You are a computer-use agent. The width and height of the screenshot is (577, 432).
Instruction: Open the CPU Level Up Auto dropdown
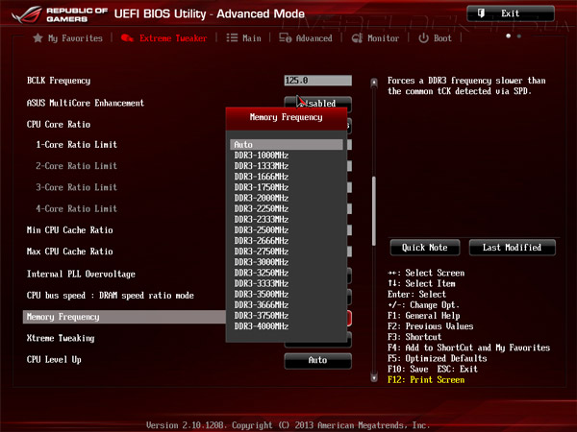pos(318,360)
